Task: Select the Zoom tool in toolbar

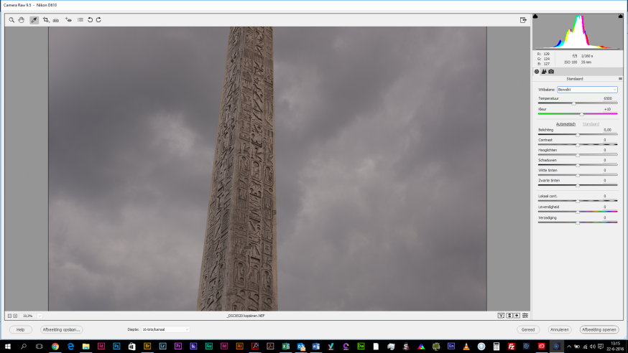Action: pos(12,20)
